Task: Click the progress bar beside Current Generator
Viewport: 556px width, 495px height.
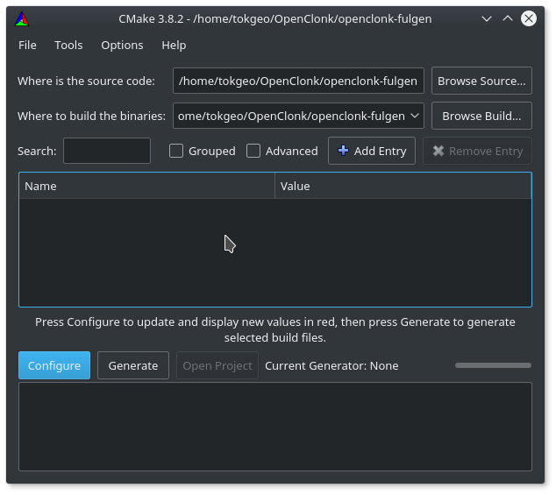Action: point(493,365)
